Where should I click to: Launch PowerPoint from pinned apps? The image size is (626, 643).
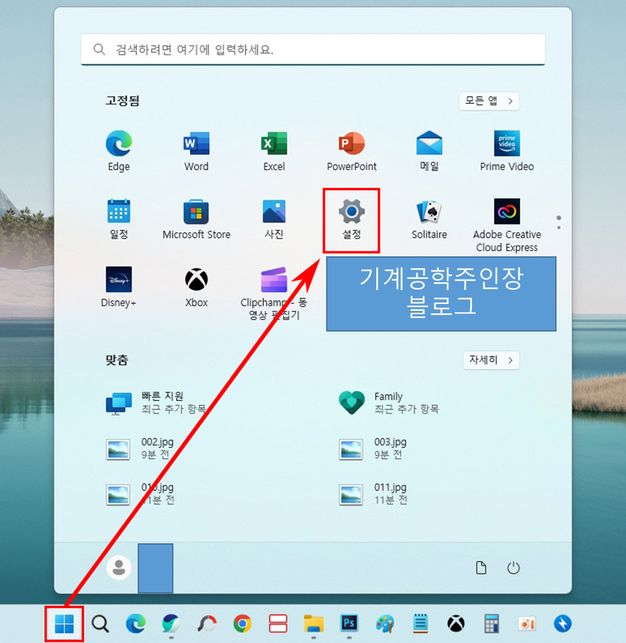[352, 151]
